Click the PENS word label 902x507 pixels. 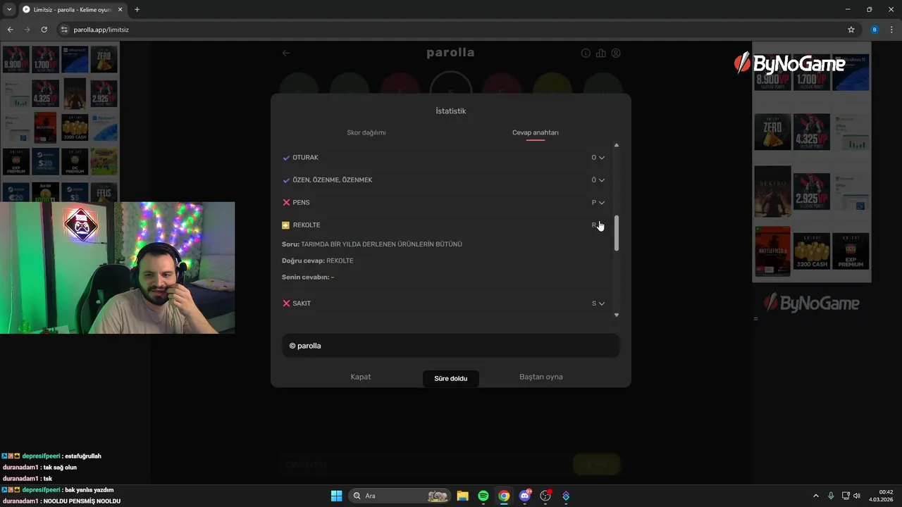pyautogui.click(x=301, y=203)
